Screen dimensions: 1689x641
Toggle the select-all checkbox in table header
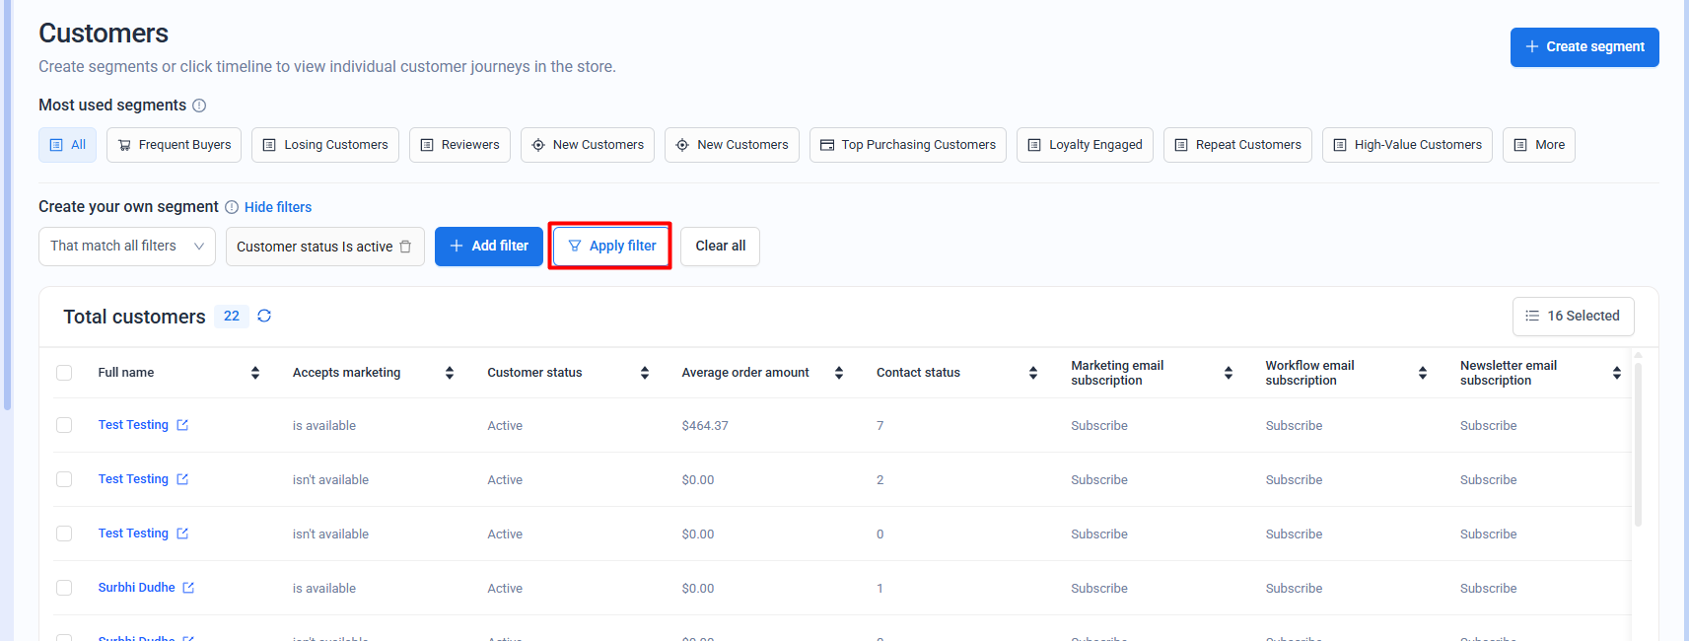64,373
